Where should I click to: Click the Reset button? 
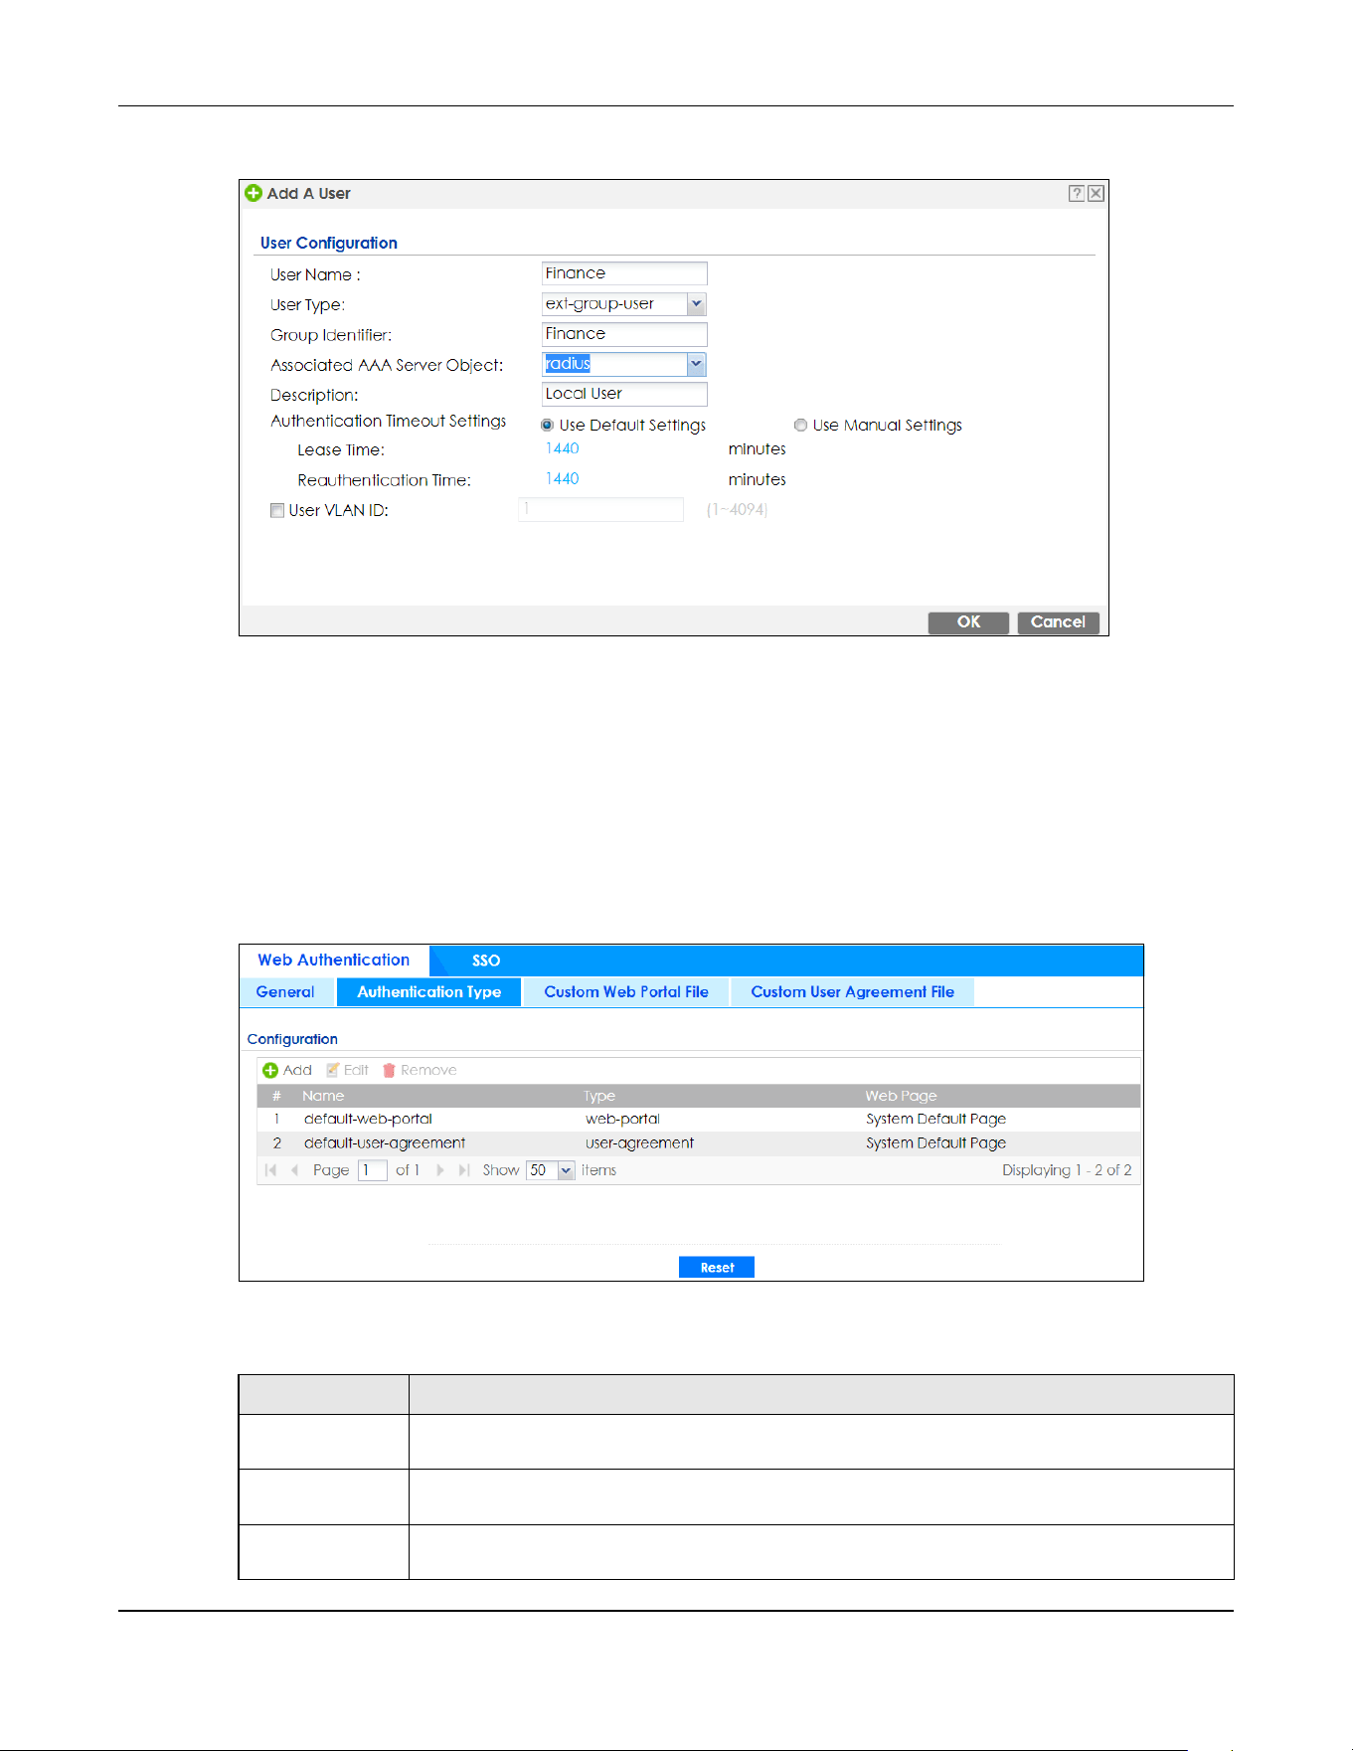tap(717, 1268)
